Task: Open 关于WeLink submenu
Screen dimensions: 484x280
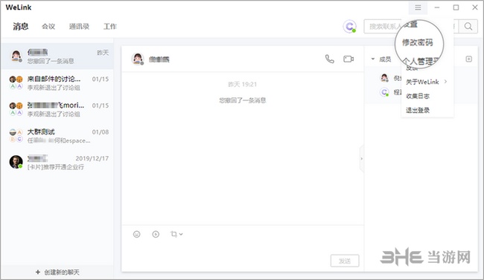Action: 427,82
